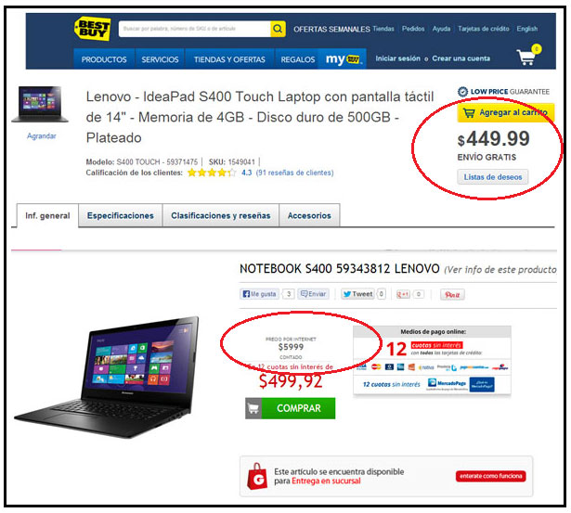Screen dimensions: 571x513
Task: Open the shopping cart icon in header
Action: (x=529, y=55)
